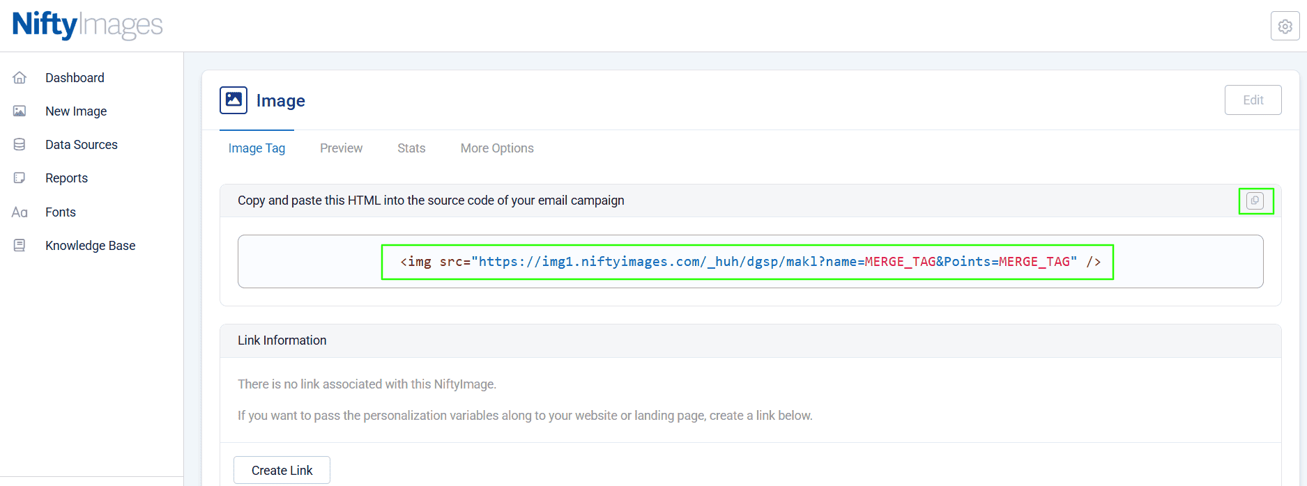Click the Data Sources database icon

click(x=20, y=145)
